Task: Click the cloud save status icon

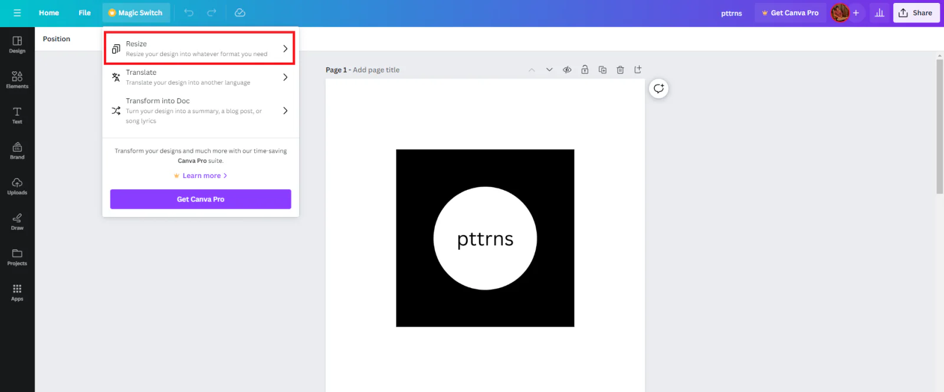Action: 240,13
